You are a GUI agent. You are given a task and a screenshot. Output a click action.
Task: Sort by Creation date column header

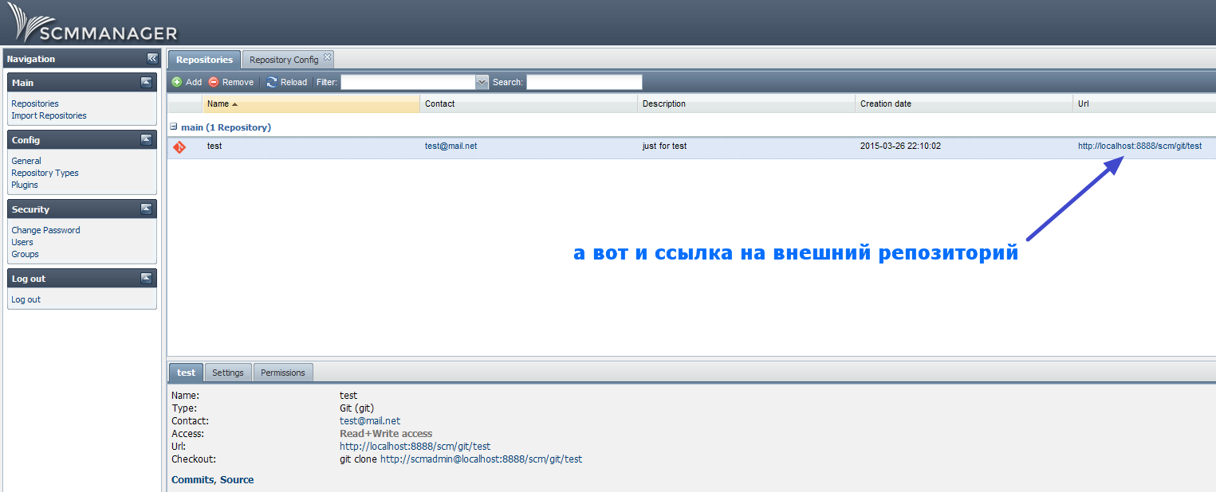(964, 103)
